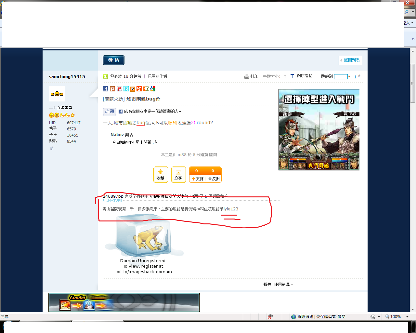Click the 跳轉到 page jump input field

click(341, 77)
